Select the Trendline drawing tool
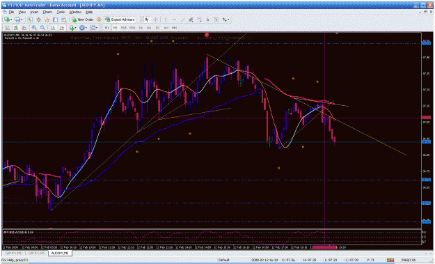The image size is (435, 264). (182, 20)
